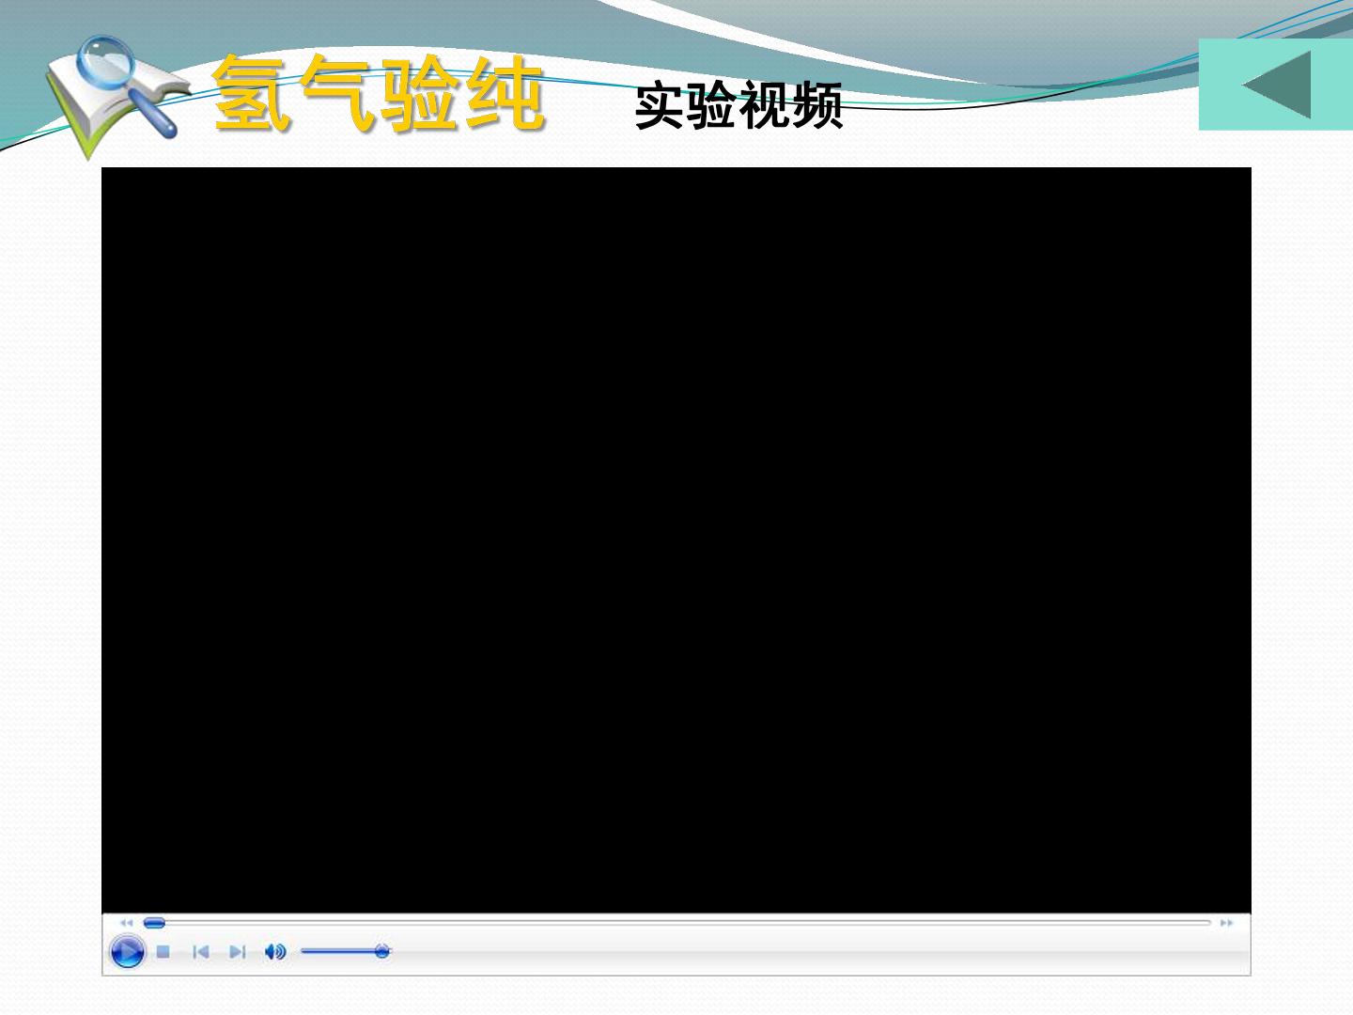Click the seek bar position handle
The image size is (1353, 1015).
pyautogui.click(x=154, y=923)
